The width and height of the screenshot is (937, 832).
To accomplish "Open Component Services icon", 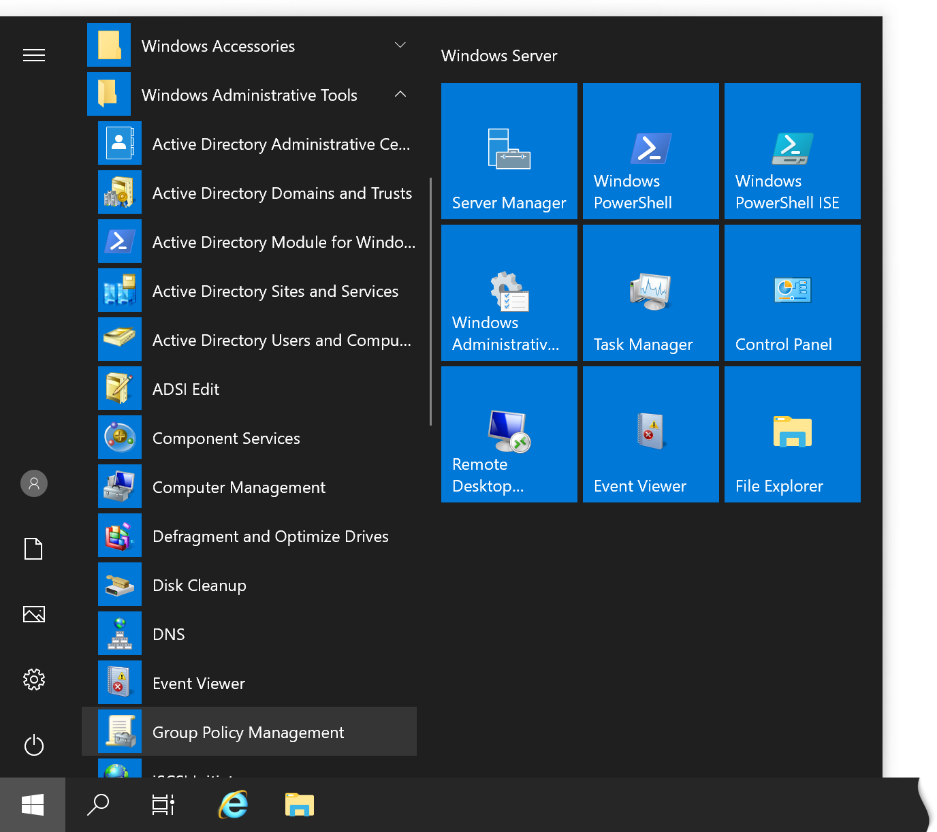I will click(x=120, y=437).
